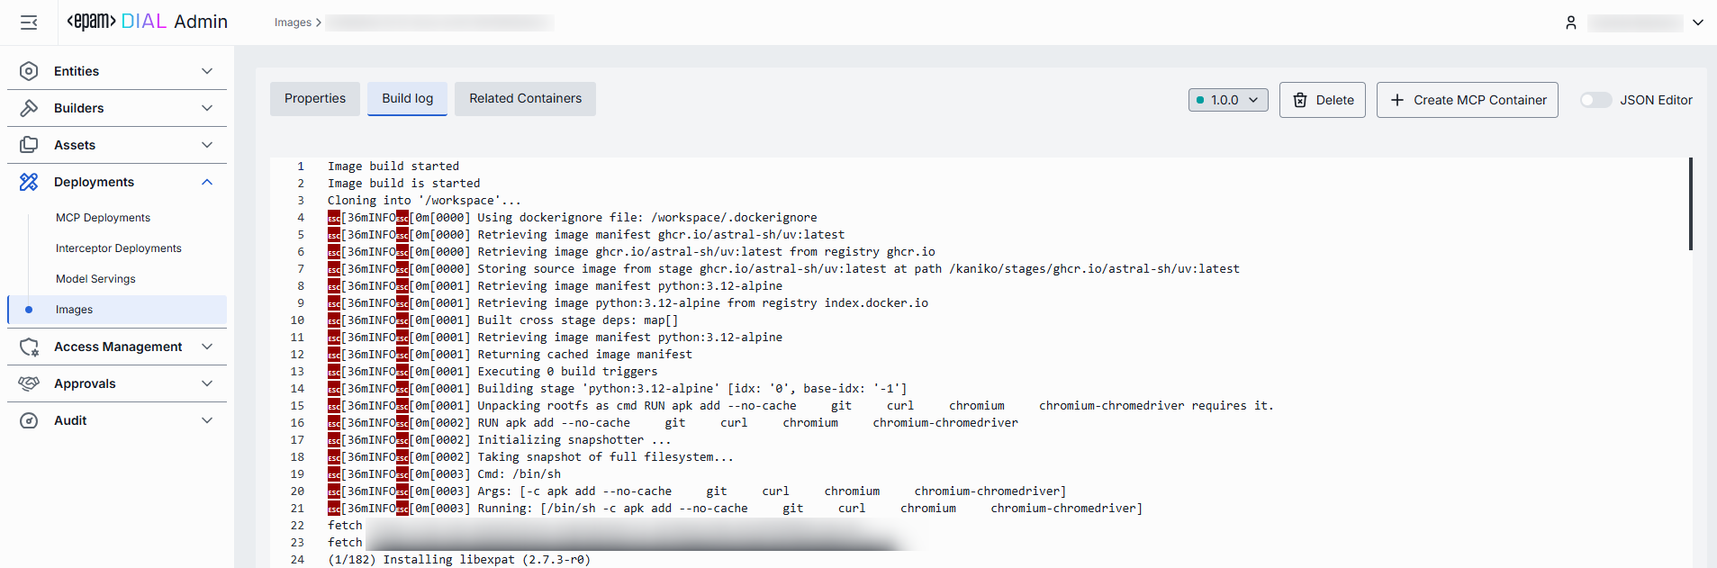This screenshot has width=1717, height=568.
Task: Click the Builders hammer icon
Action: point(29,108)
